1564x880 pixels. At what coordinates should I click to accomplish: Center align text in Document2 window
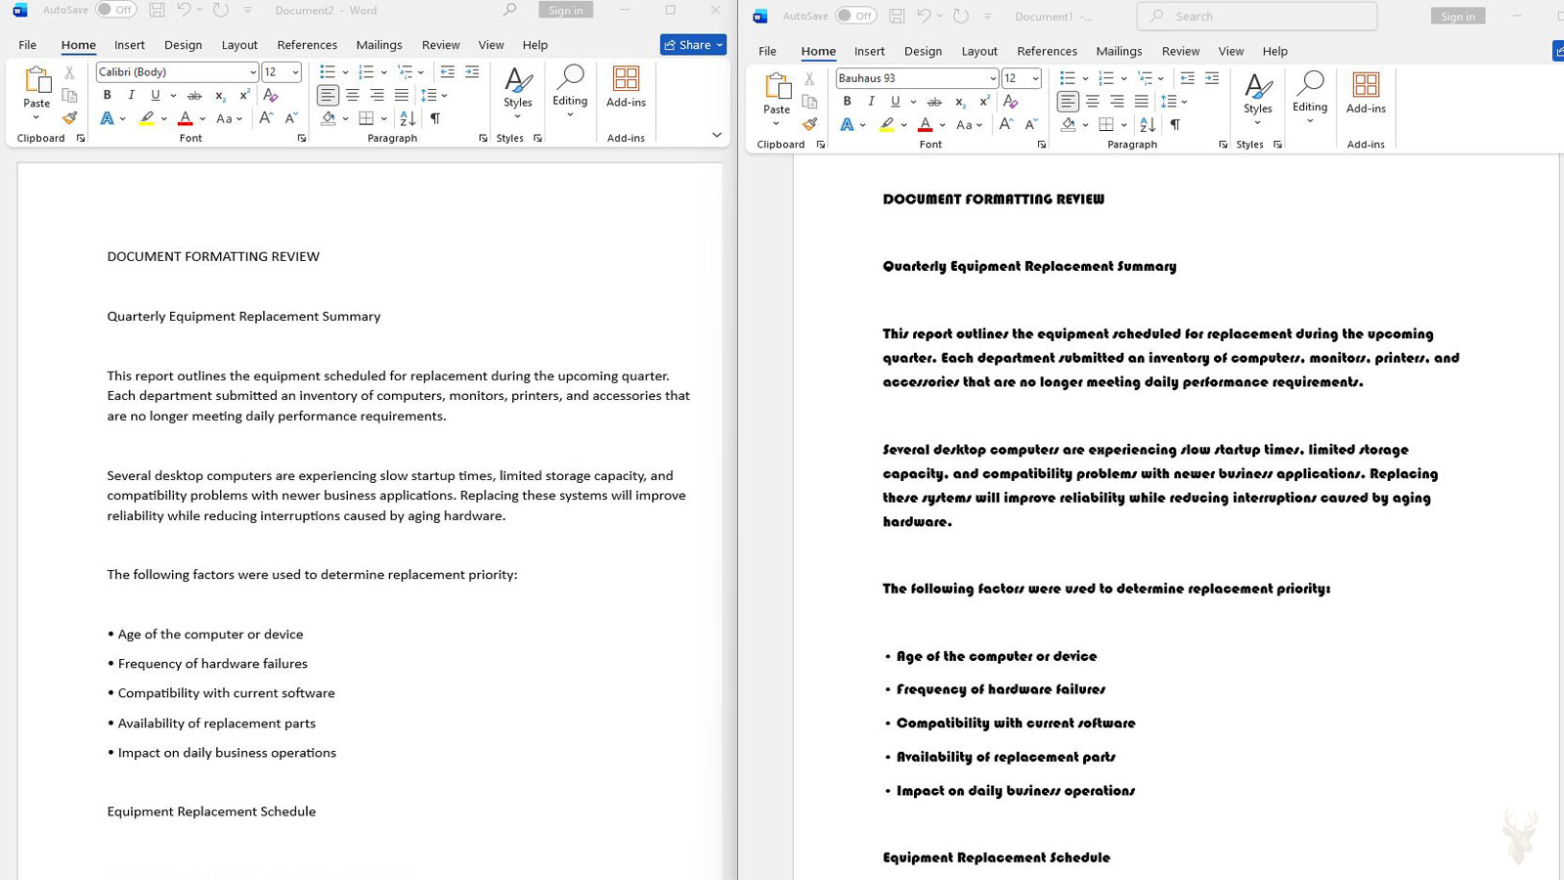[x=352, y=95]
